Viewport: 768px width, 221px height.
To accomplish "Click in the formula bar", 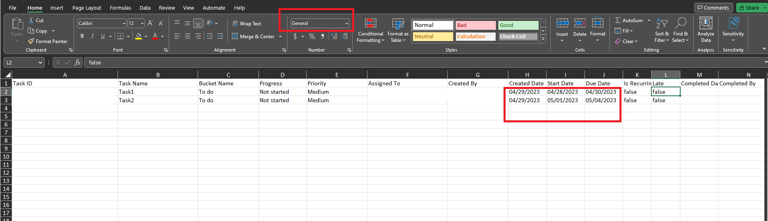I will pos(423,62).
